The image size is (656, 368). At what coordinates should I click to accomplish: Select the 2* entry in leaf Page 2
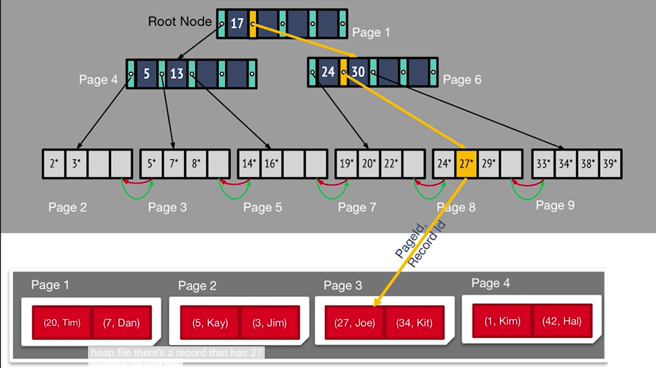53,164
